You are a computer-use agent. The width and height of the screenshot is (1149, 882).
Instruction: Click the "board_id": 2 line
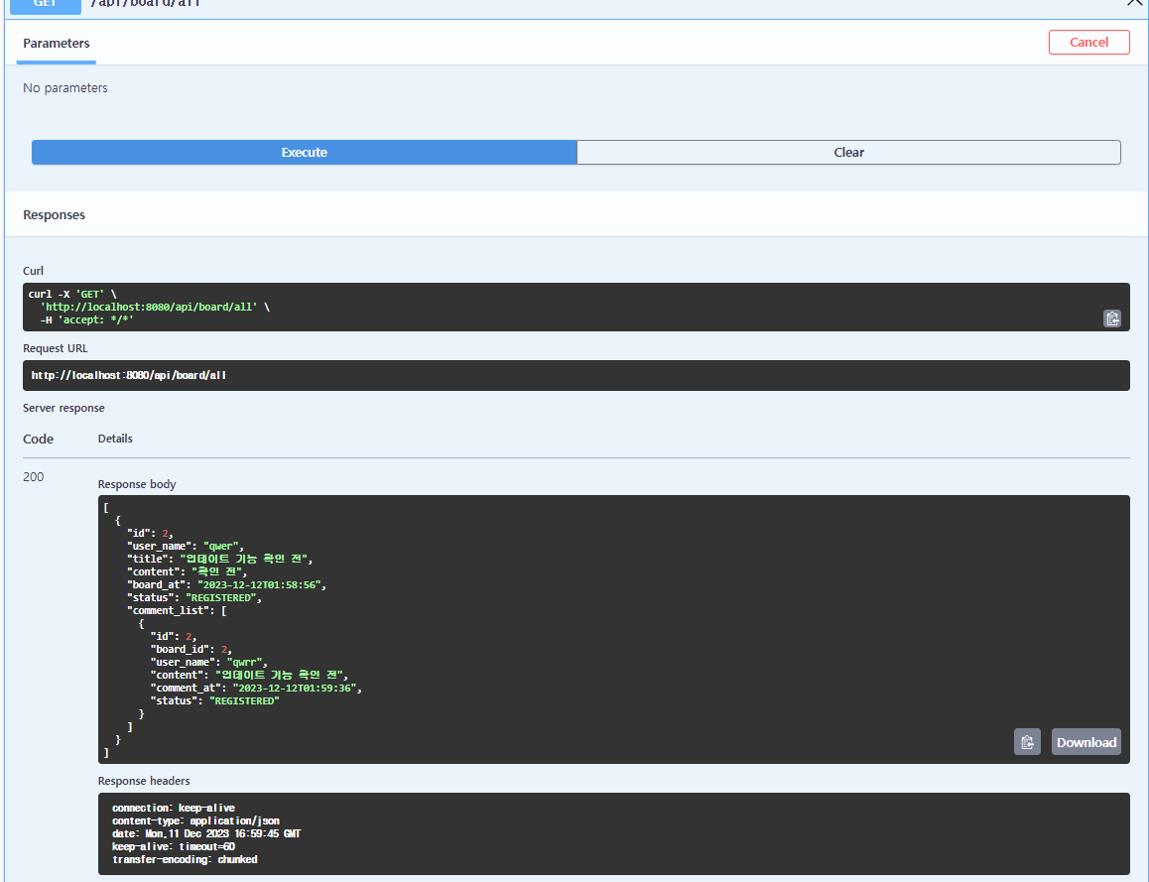click(191, 650)
